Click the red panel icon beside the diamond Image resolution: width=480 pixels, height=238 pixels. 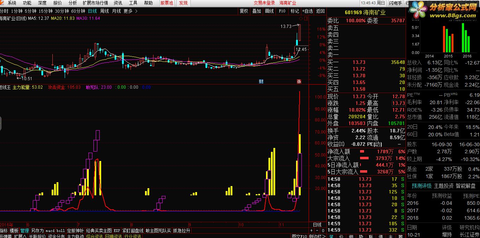point(306,18)
